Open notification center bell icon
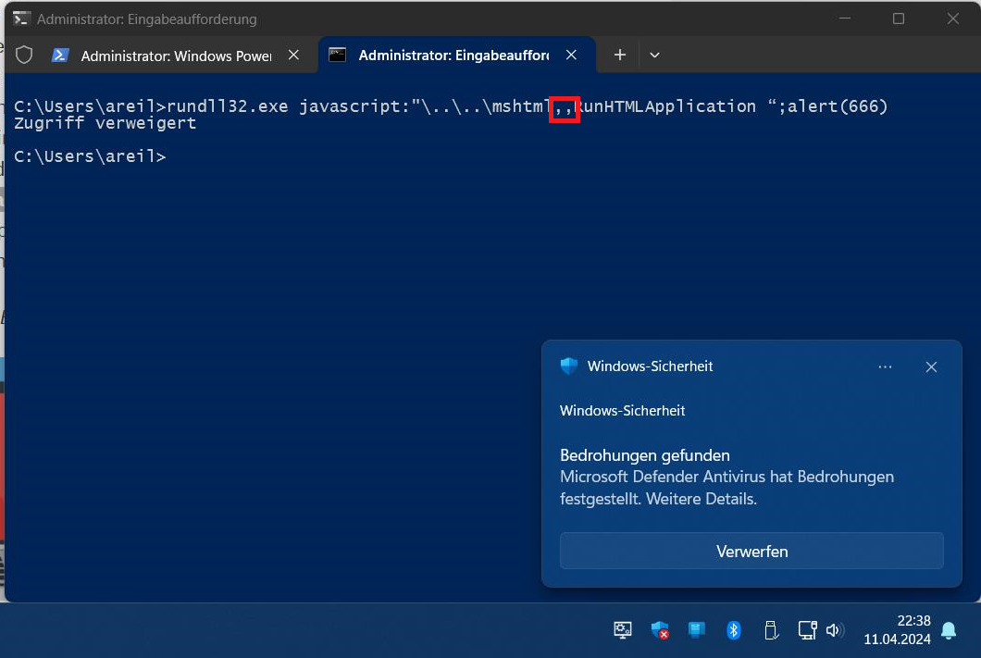The width and height of the screenshot is (981, 658). [x=949, y=630]
